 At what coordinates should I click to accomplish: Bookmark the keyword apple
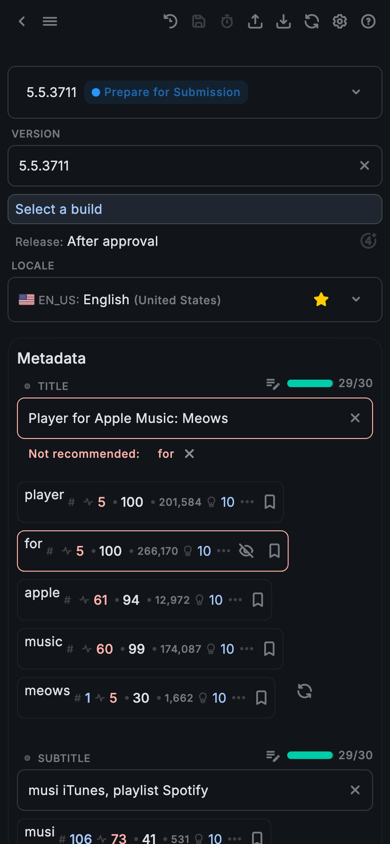pos(257,600)
